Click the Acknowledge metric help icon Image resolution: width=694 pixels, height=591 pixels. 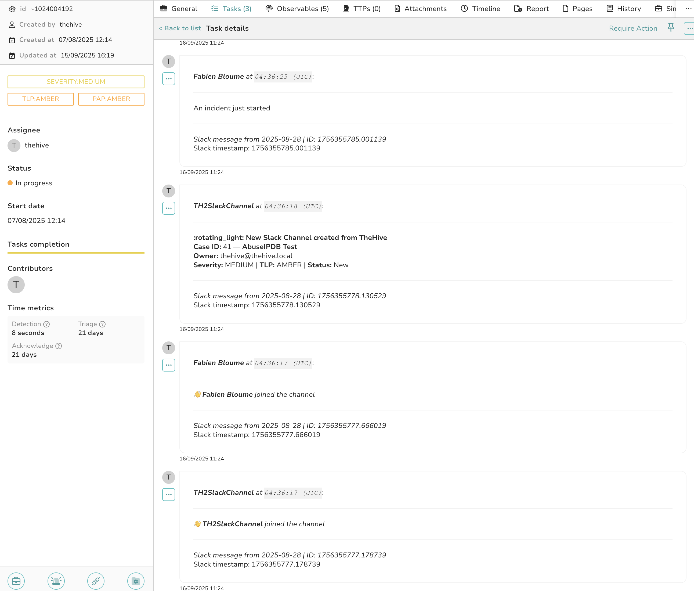[59, 345]
